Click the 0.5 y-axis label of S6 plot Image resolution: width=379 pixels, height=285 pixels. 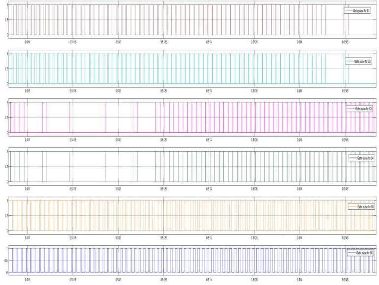tap(6, 261)
